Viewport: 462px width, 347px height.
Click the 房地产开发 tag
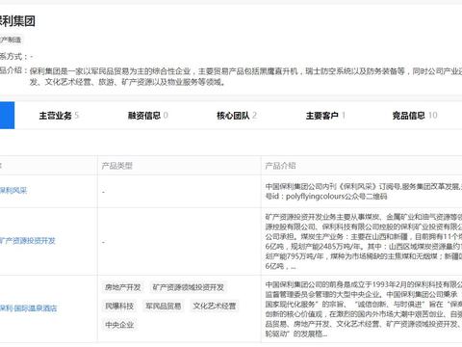(x=122, y=287)
